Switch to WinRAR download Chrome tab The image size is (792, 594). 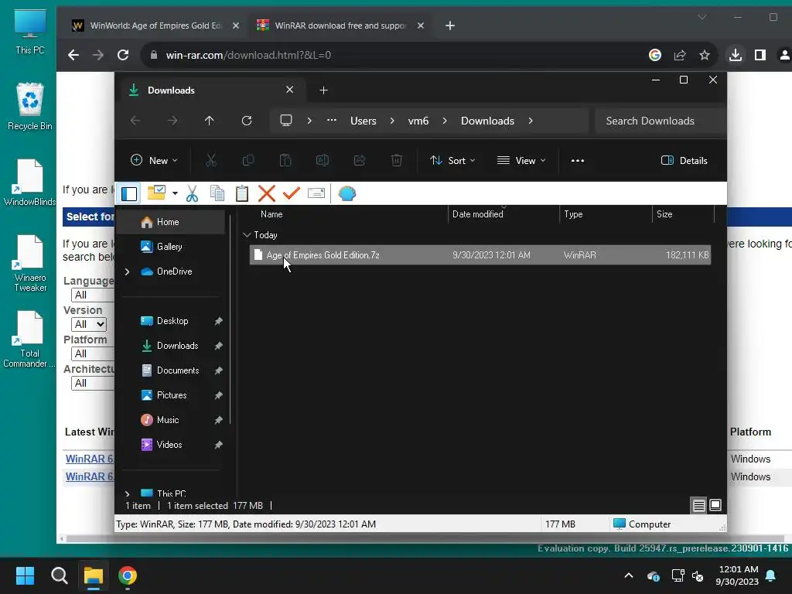point(341,26)
